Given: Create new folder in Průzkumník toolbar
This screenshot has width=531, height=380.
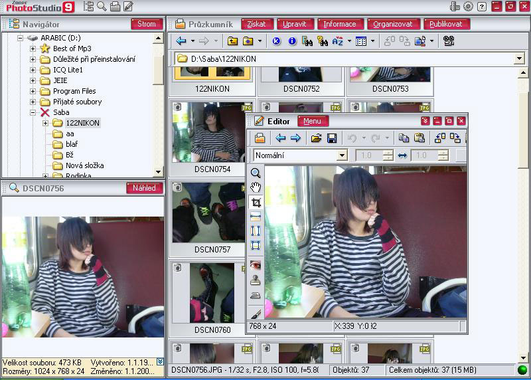Looking at the screenshot, I should tap(248, 41).
